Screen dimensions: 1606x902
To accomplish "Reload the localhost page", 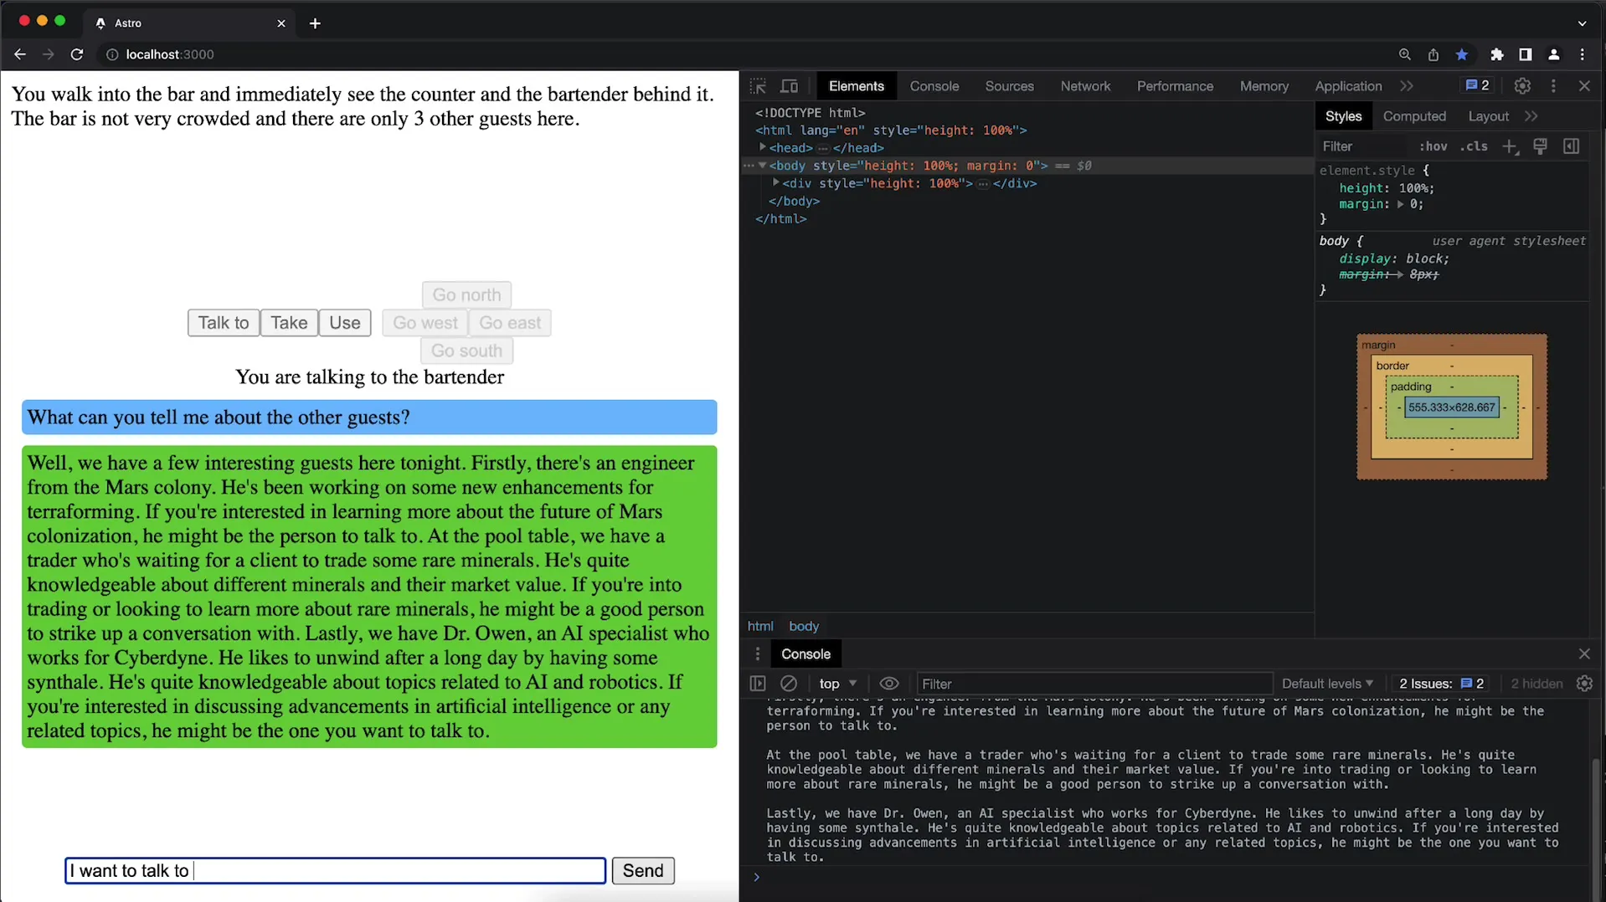I will 77,54.
